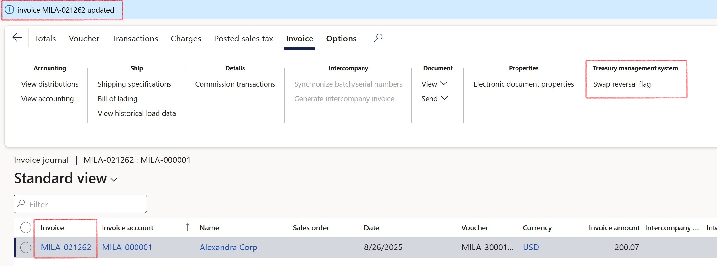This screenshot has height=266, width=717.
Task: Expand the Document View dropdown
Action: coord(434,84)
